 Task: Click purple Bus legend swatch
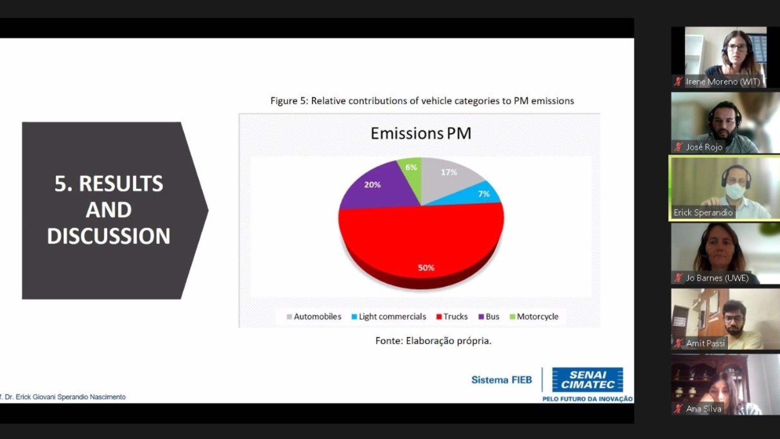(x=481, y=317)
